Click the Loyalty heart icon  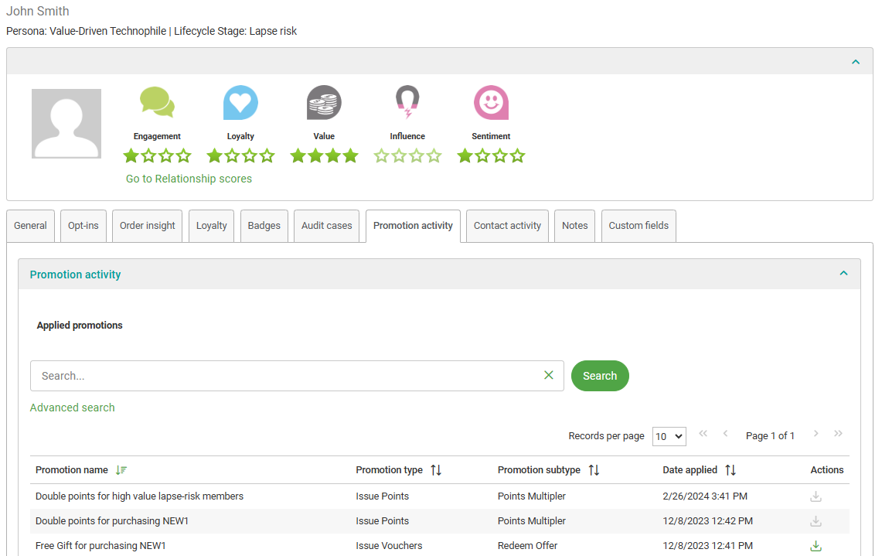click(240, 103)
